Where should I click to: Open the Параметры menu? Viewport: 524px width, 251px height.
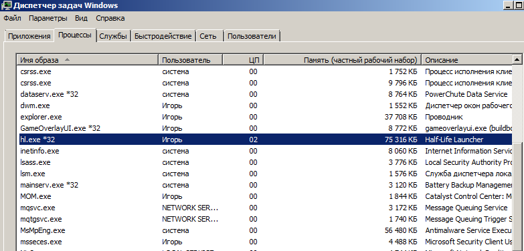point(48,18)
